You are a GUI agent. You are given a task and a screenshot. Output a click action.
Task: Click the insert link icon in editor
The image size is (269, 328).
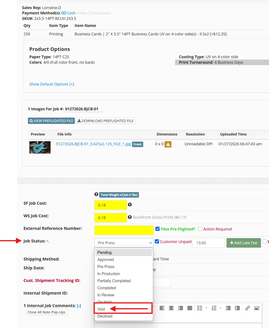pyautogui.click(x=247, y=308)
